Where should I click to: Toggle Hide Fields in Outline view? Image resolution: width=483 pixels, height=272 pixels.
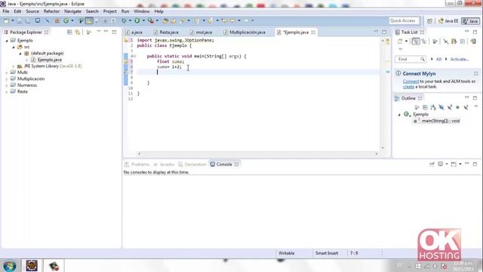point(441,107)
